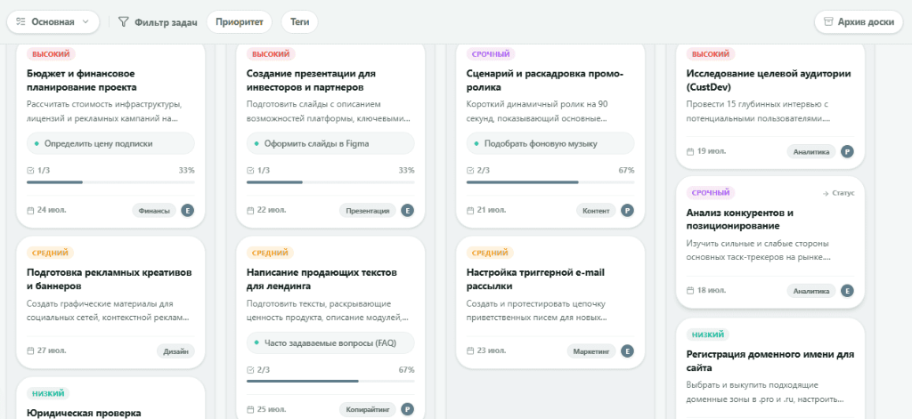Click the progress bar in the Бюджет card

(110, 181)
